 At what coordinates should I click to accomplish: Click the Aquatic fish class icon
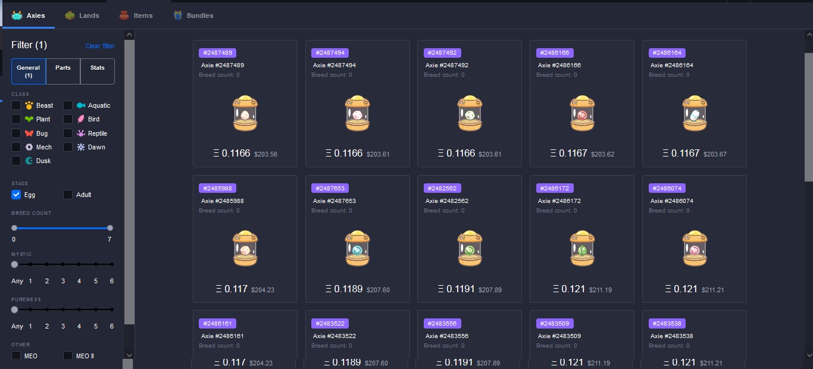81,105
